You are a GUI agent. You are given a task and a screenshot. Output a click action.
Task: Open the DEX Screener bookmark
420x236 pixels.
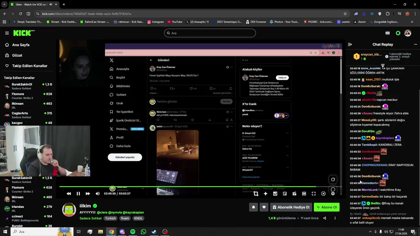[x=256, y=22]
